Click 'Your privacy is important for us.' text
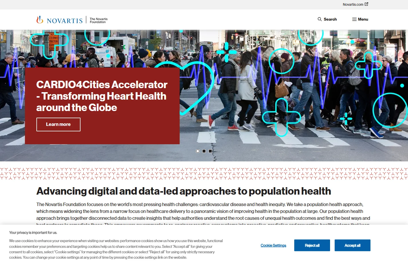Screen dimensions: 408x267 [x=33, y=233]
